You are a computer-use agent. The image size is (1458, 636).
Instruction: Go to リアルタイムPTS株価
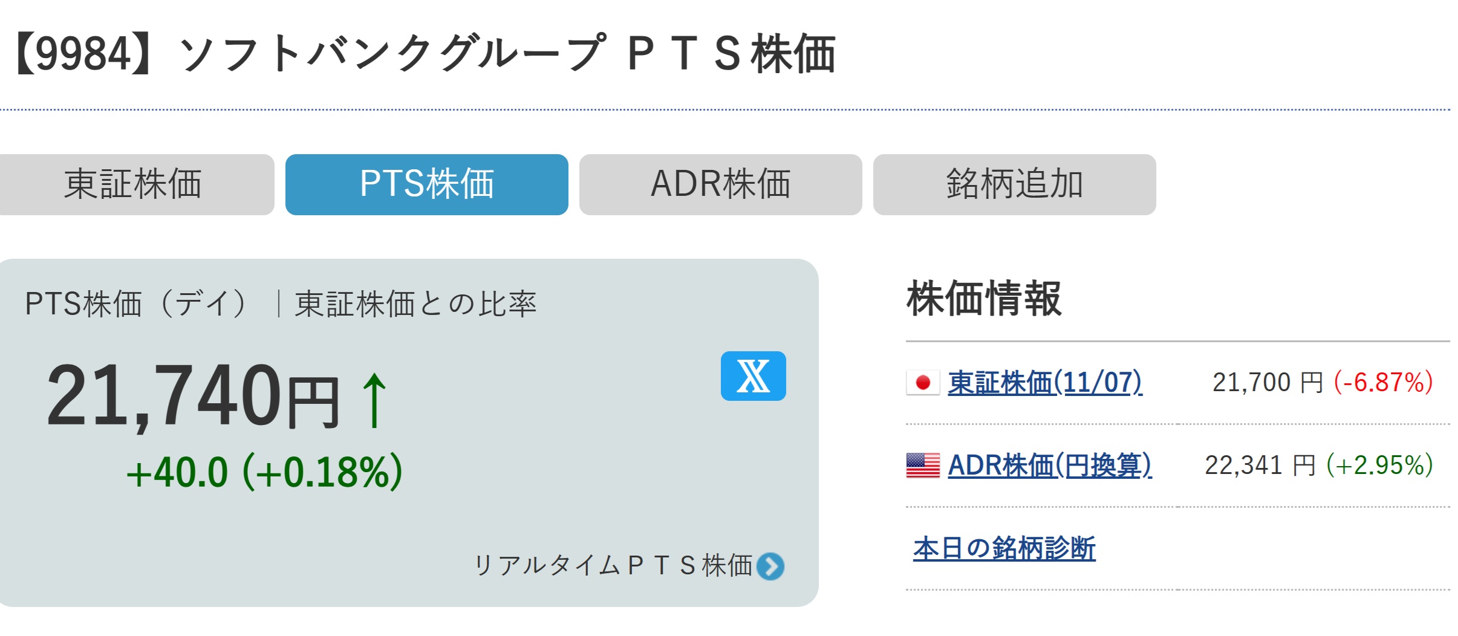(x=614, y=566)
